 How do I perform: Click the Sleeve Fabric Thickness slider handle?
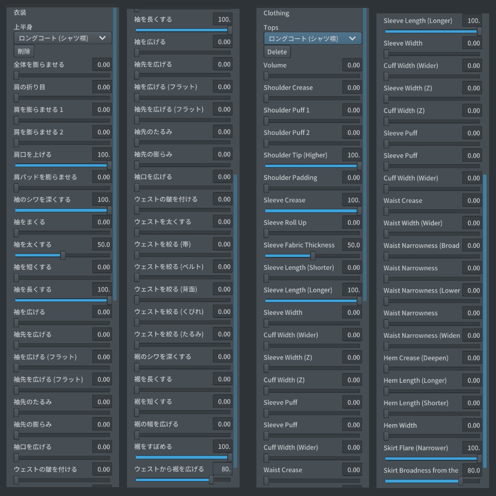[312, 255]
